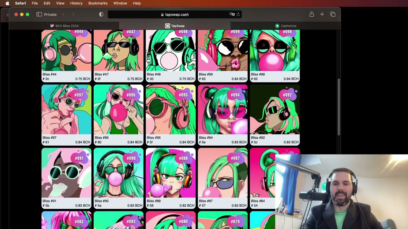Screen dimensions: 408x229
Task: Open the Bliss #48 NFT image
Action: click(x=171, y=50)
